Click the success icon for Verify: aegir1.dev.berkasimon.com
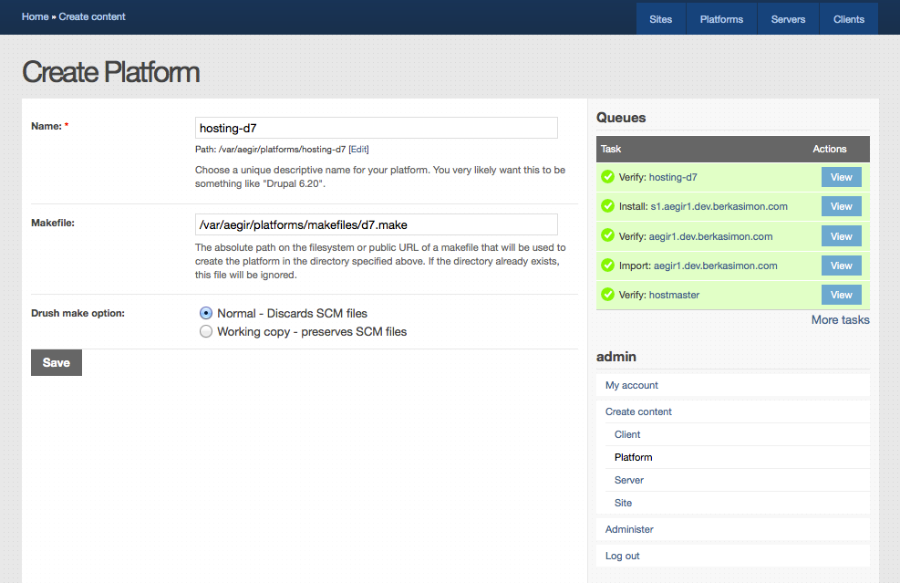Viewport: 900px width, 583px height. click(x=608, y=235)
